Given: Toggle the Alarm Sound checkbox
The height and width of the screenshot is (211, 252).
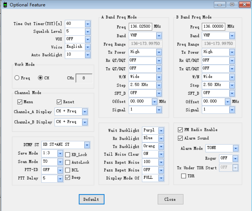Looking at the screenshot, I should pos(180,138).
